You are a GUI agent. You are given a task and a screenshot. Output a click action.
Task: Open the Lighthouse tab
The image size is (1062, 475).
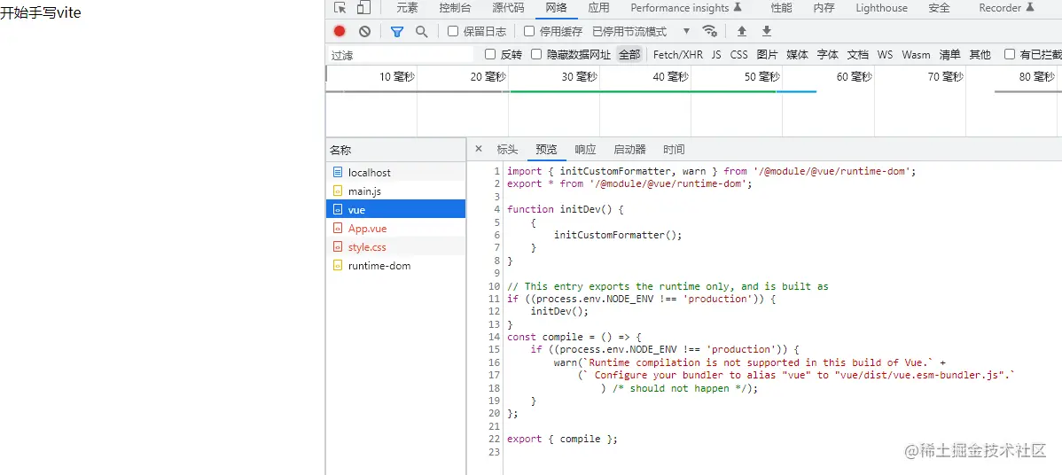point(881,8)
